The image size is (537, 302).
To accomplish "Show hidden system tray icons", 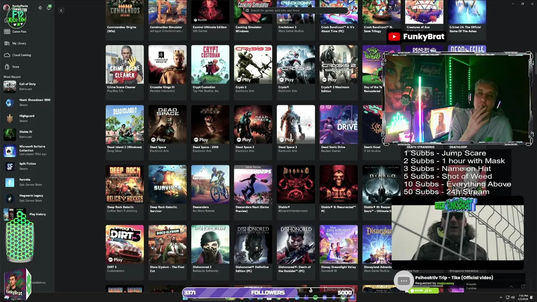I will [x=501, y=297].
